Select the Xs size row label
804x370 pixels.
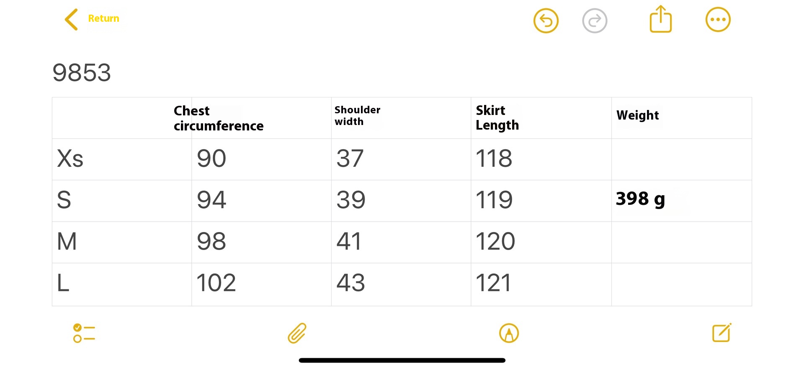tap(70, 158)
